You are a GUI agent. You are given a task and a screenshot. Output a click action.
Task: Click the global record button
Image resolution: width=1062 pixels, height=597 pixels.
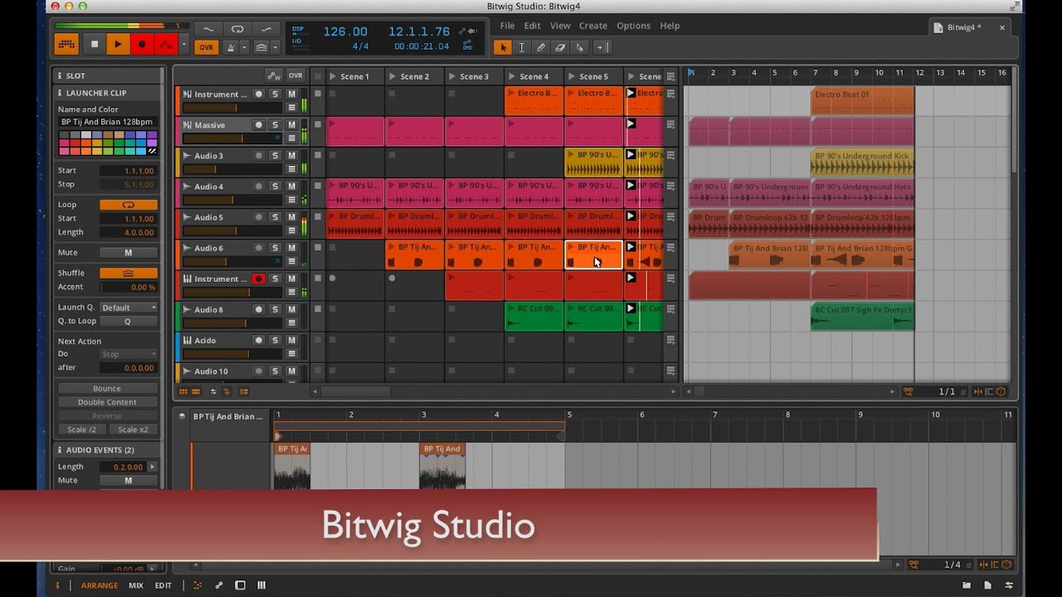[142, 44]
